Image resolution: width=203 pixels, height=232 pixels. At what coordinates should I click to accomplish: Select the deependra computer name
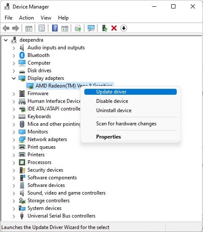tap(31, 40)
